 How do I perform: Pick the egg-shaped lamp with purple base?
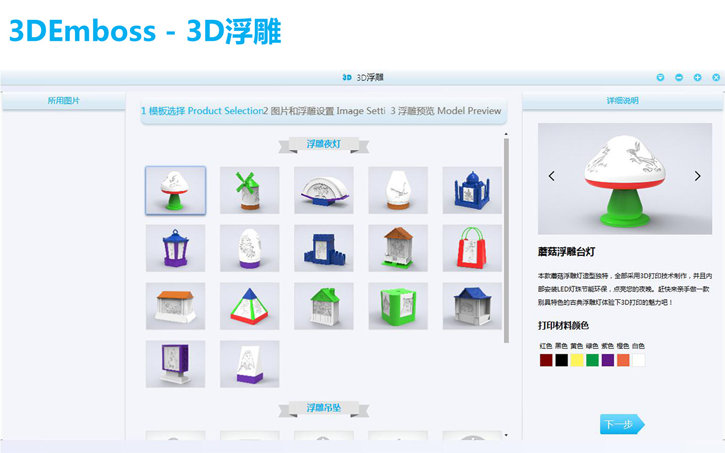click(x=250, y=248)
